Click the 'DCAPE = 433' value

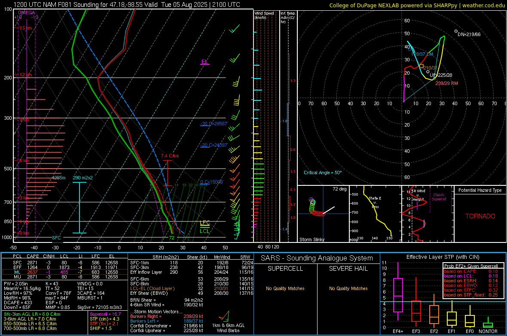[x=18, y=303]
